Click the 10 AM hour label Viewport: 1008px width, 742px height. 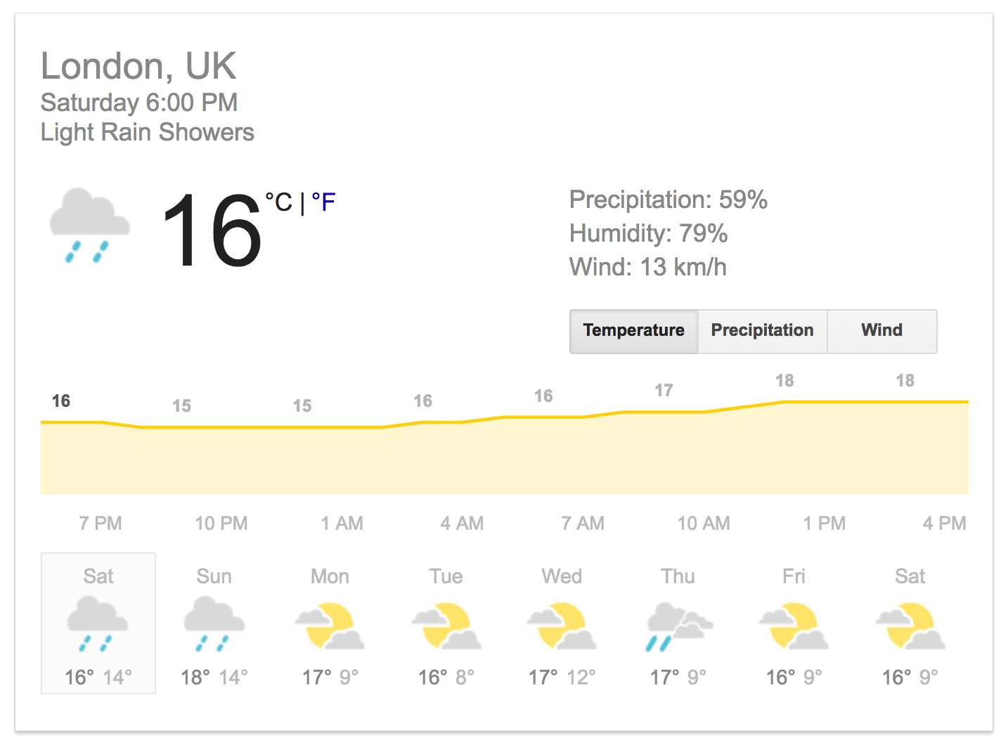(704, 523)
